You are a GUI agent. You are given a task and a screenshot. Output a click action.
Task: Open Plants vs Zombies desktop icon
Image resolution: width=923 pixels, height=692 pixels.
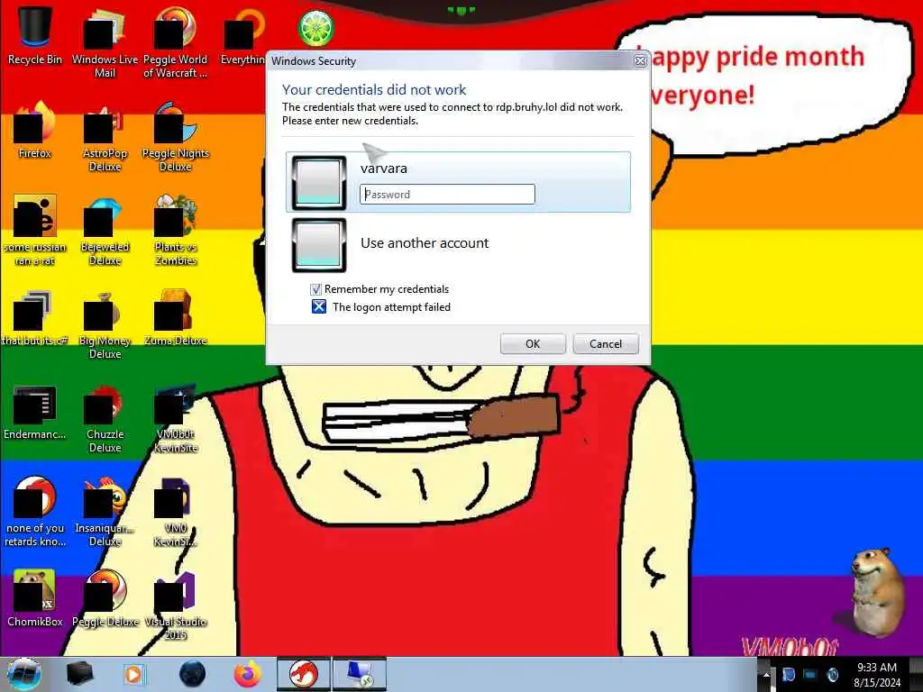[x=176, y=230]
